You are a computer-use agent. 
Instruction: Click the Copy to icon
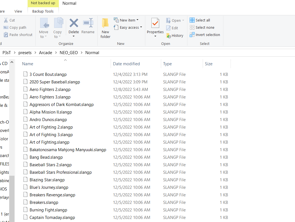pyautogui.click(x=59, y=23)
